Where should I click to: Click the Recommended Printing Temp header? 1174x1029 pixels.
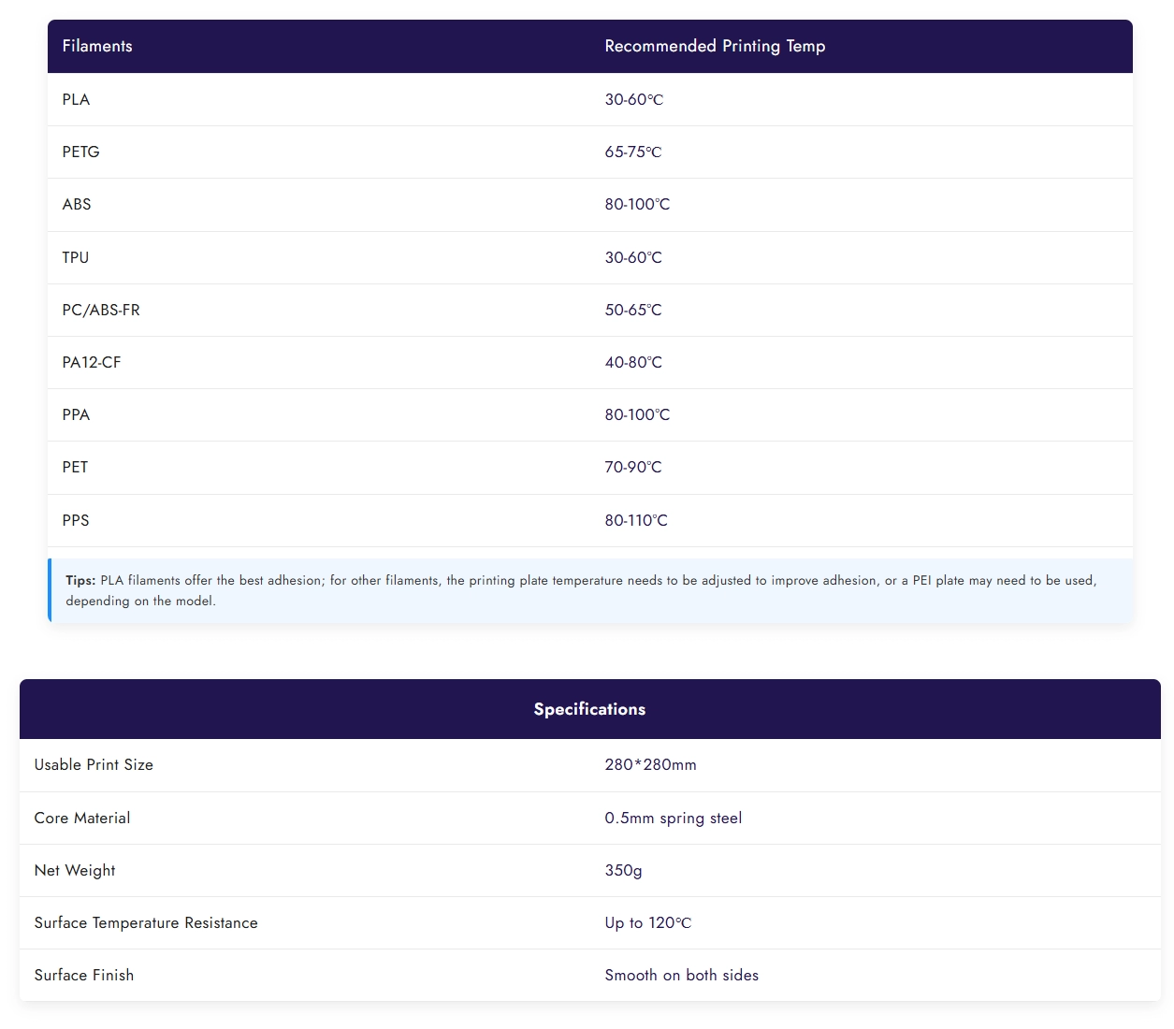pos(715,47)
